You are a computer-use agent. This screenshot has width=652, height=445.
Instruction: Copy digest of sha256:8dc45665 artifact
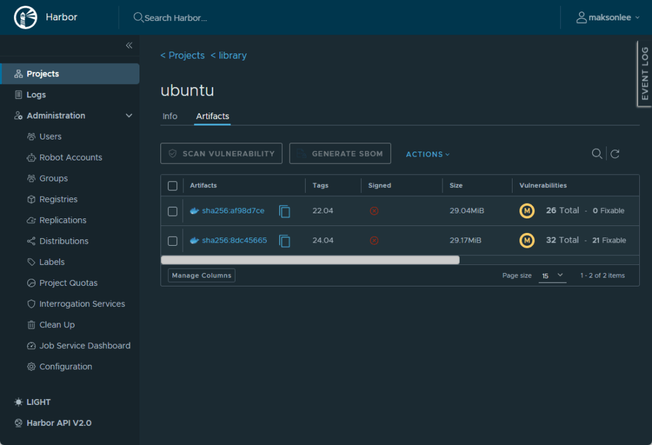click(x=285, y=241)
